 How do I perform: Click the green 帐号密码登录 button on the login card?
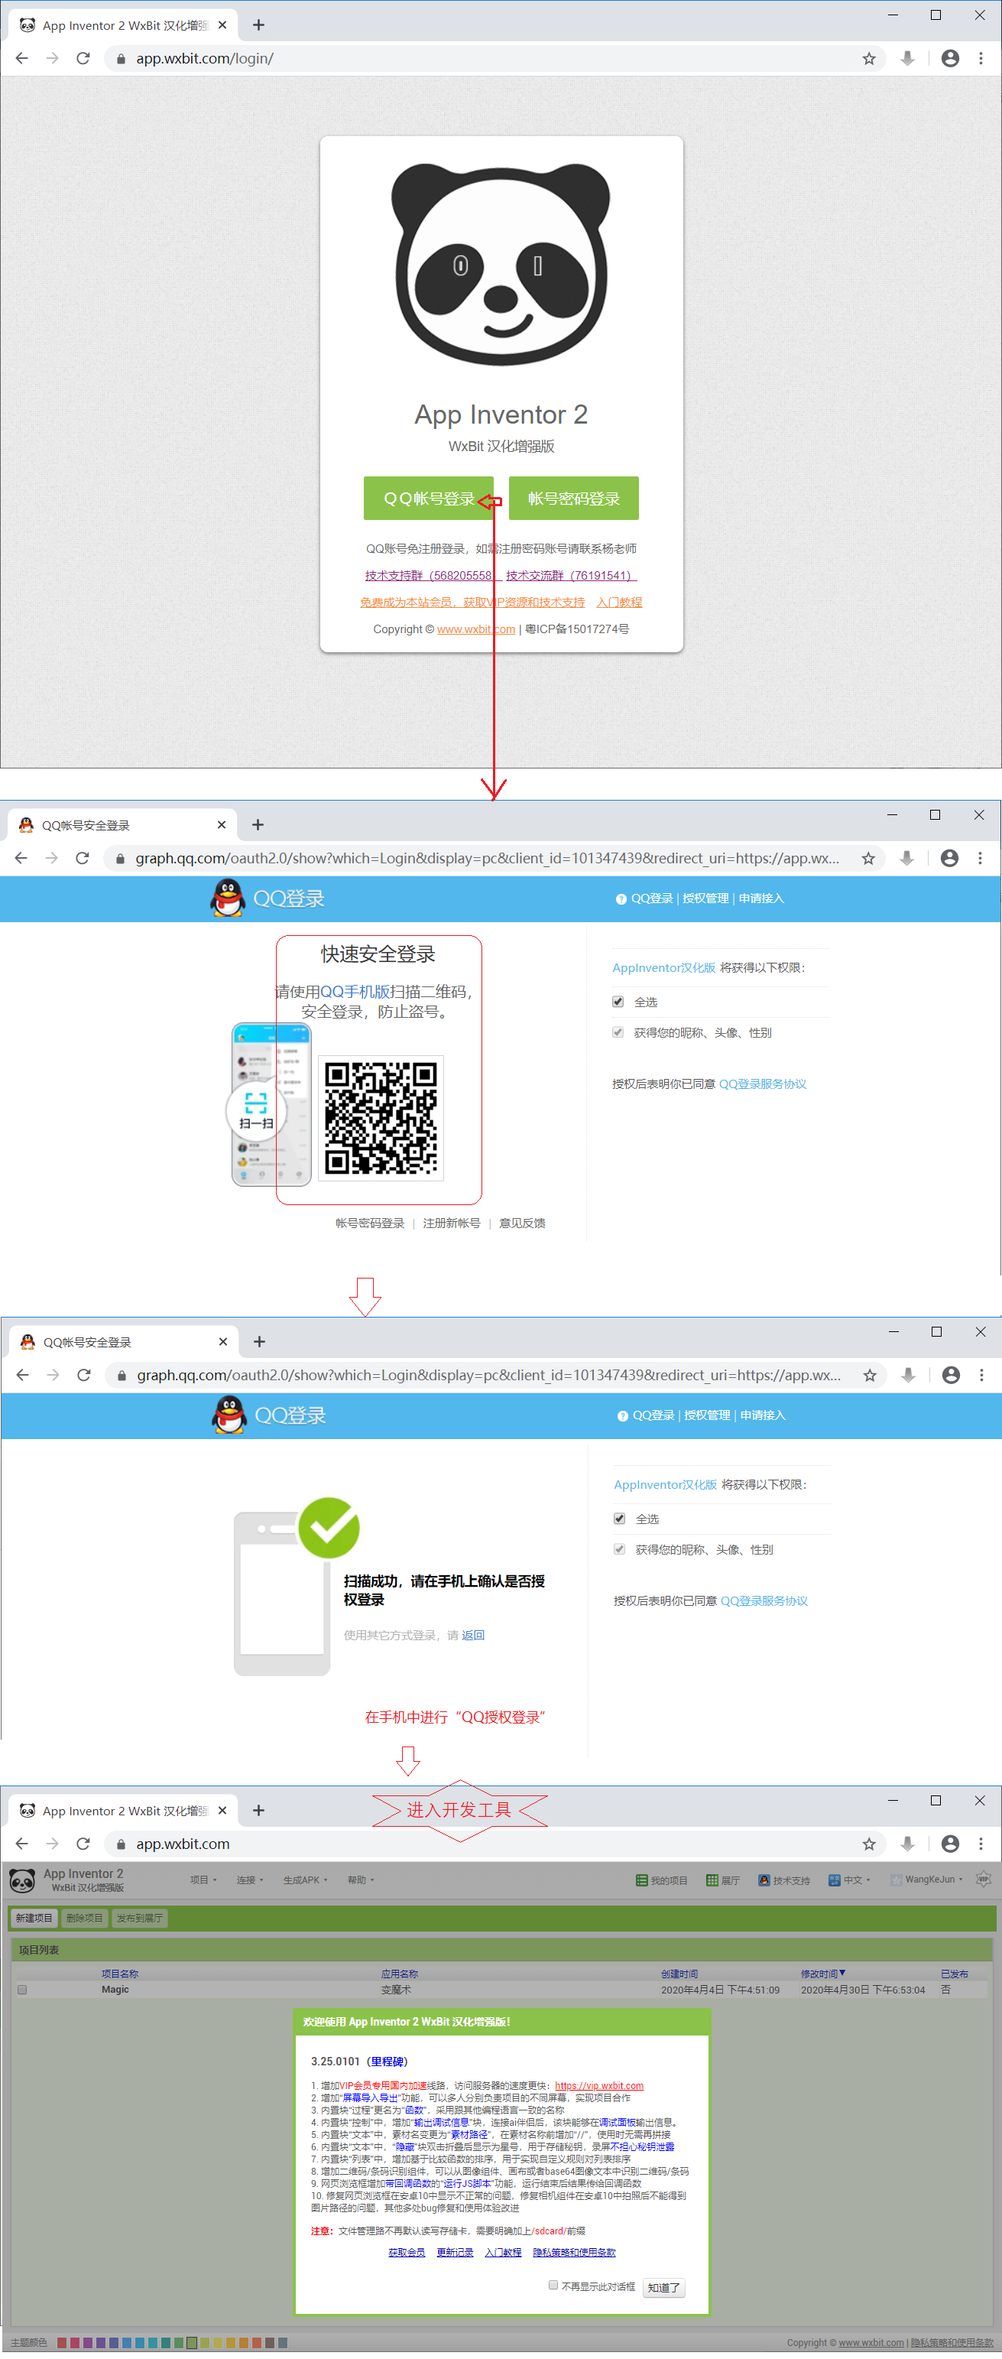pyautogui.click(x=574, y=498)
